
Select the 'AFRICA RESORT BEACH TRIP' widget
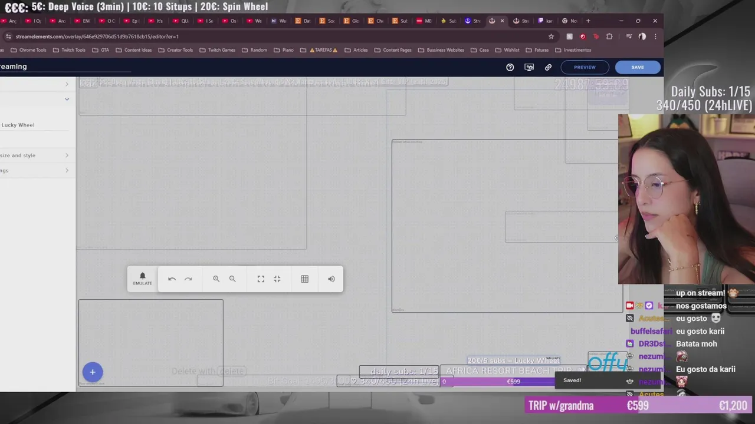(x=509, y=371)
